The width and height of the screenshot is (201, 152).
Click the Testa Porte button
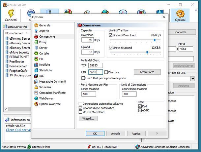pyautogui.click(x=147, y=72)
